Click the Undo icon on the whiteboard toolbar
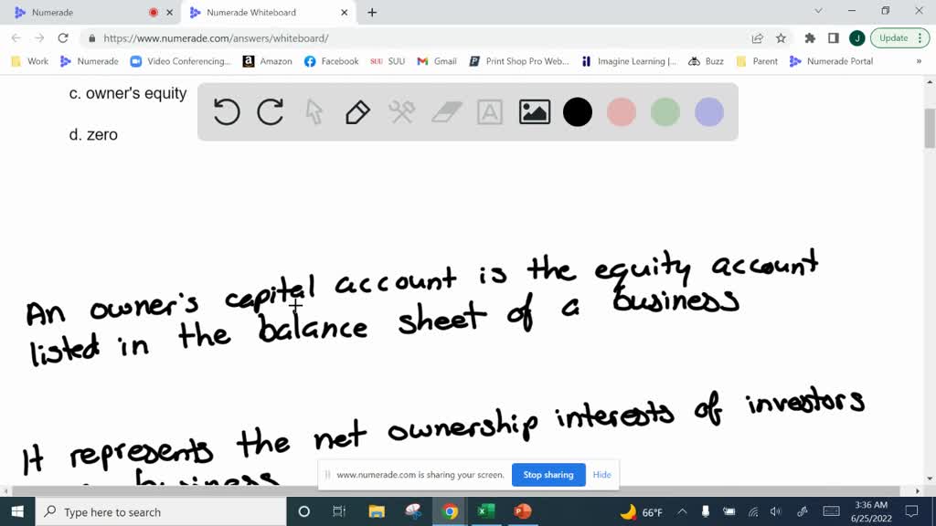 (226, 111)
